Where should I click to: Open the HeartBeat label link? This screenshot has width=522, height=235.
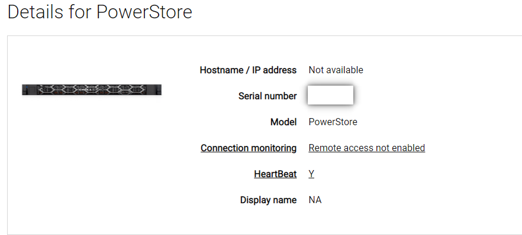point(275,174)
